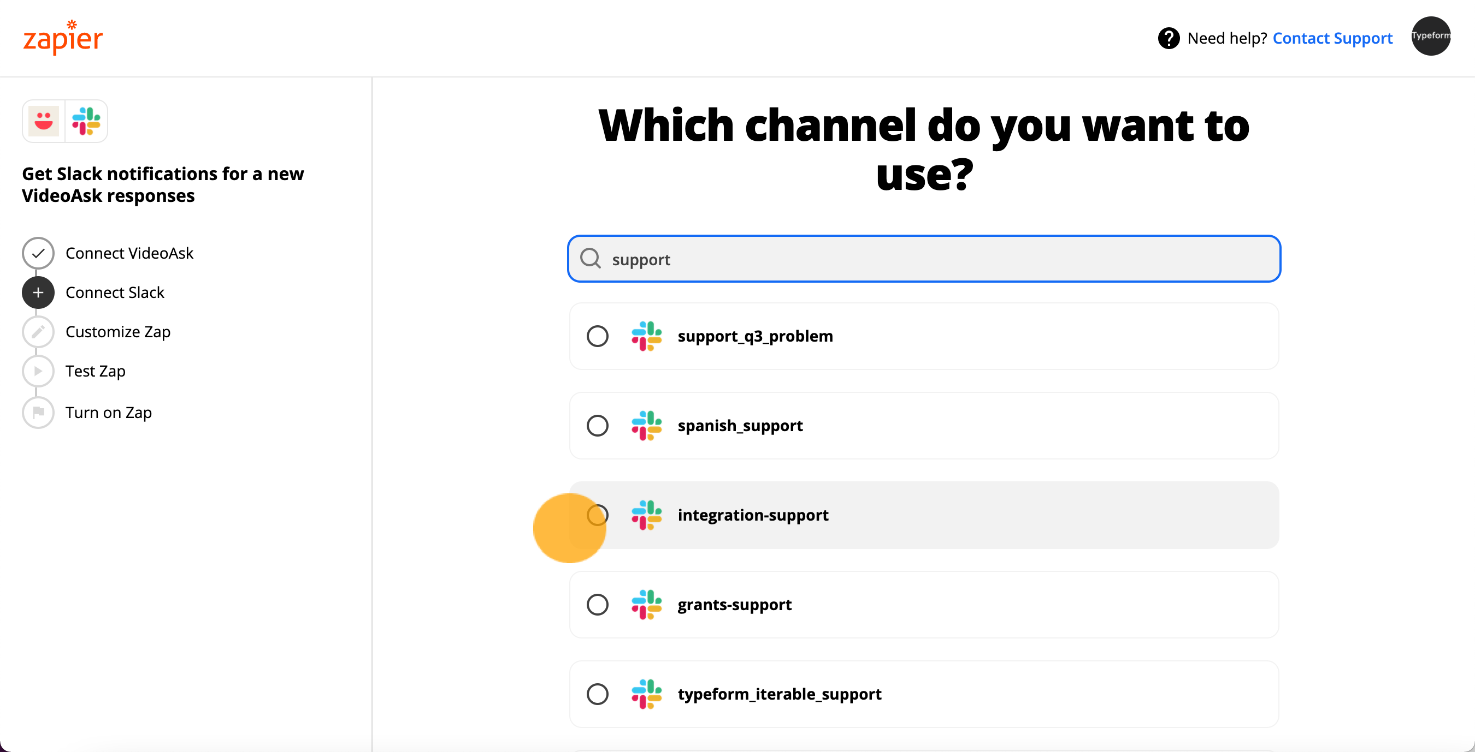Select the spanish_support radio button

pos(597,426)
